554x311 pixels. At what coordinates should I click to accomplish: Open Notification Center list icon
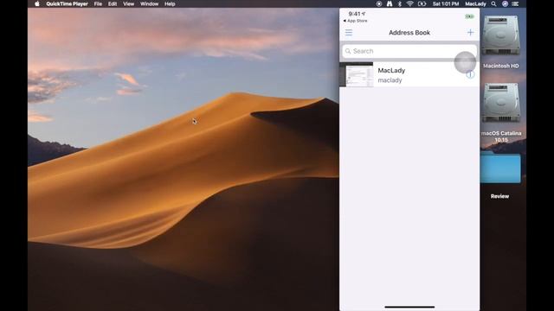coord(516,3)
